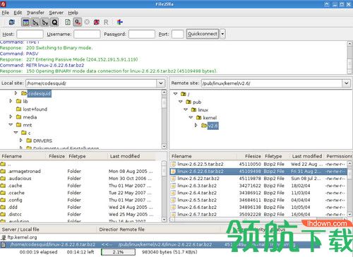Sort local list by Last modified column

tap(132, 156)
